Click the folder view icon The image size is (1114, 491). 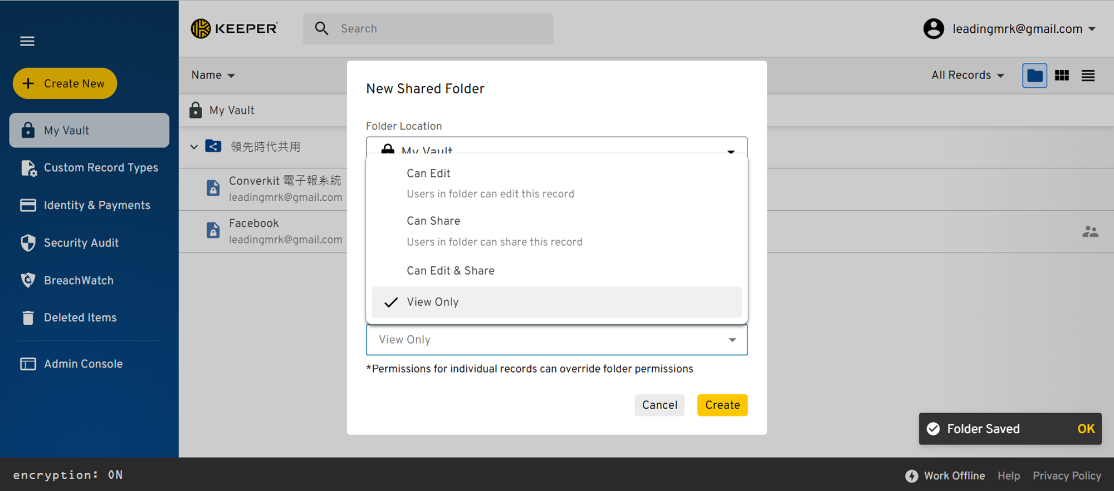[x=1034, y=76]
